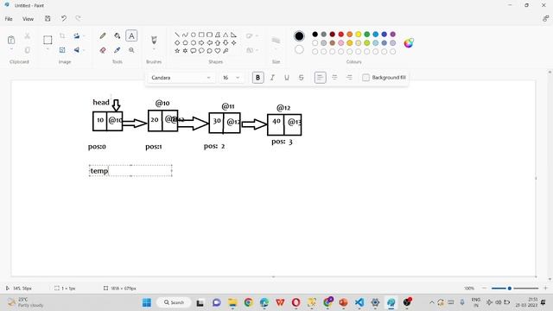Expand the Paste options arrow
Image resolution: width=553 pixels, height=311 pixels.
[x=11, y=49]
